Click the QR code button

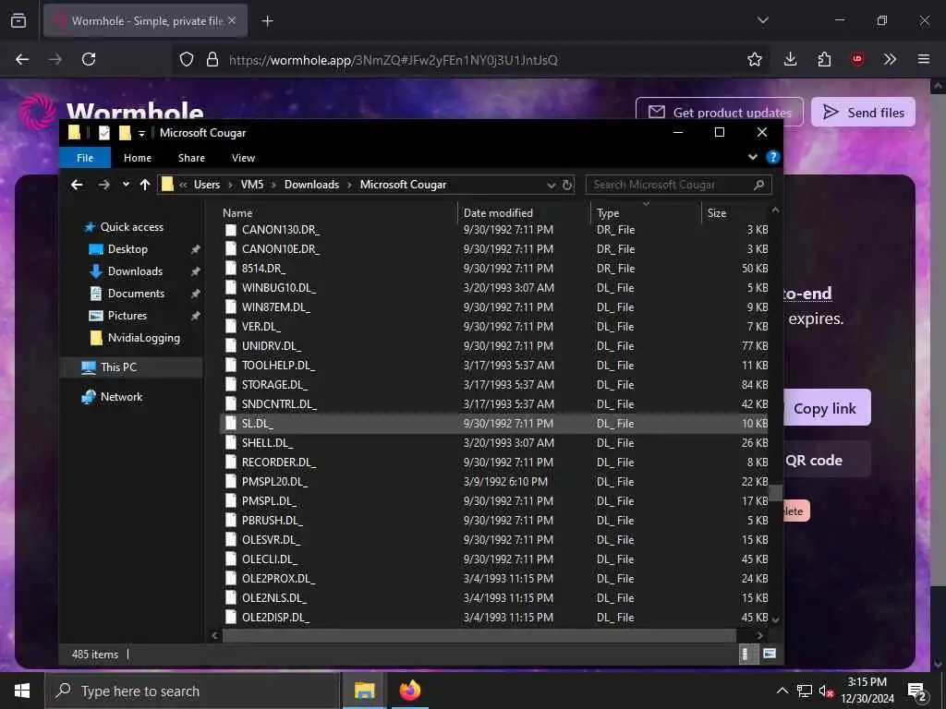[826, 460]
